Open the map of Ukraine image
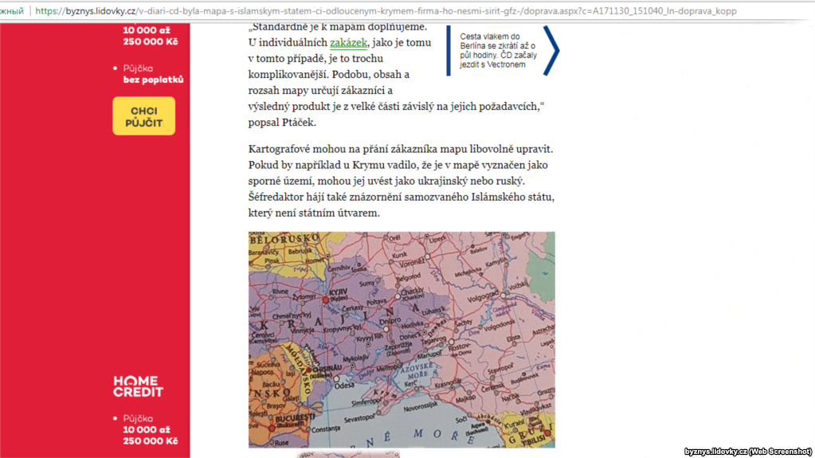 click(402, 339)
